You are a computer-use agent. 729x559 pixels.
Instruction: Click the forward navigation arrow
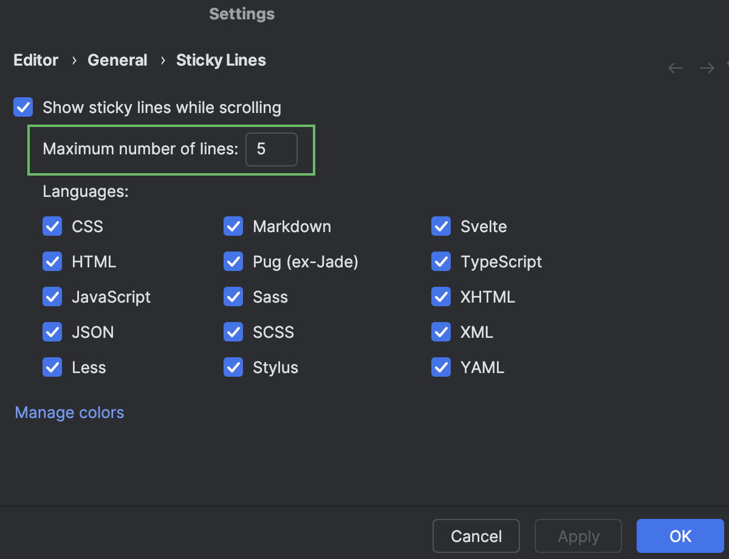point(706,68)
